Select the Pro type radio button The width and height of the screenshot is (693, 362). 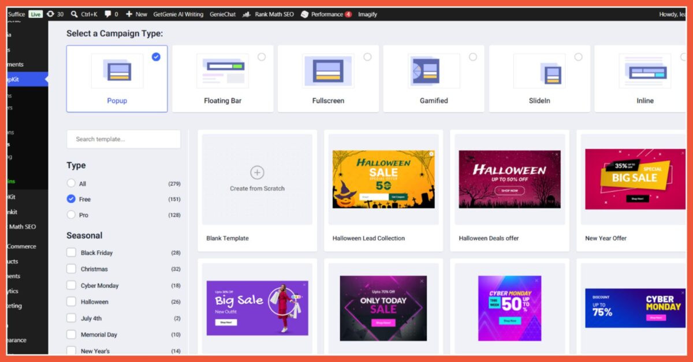[71, 214]
